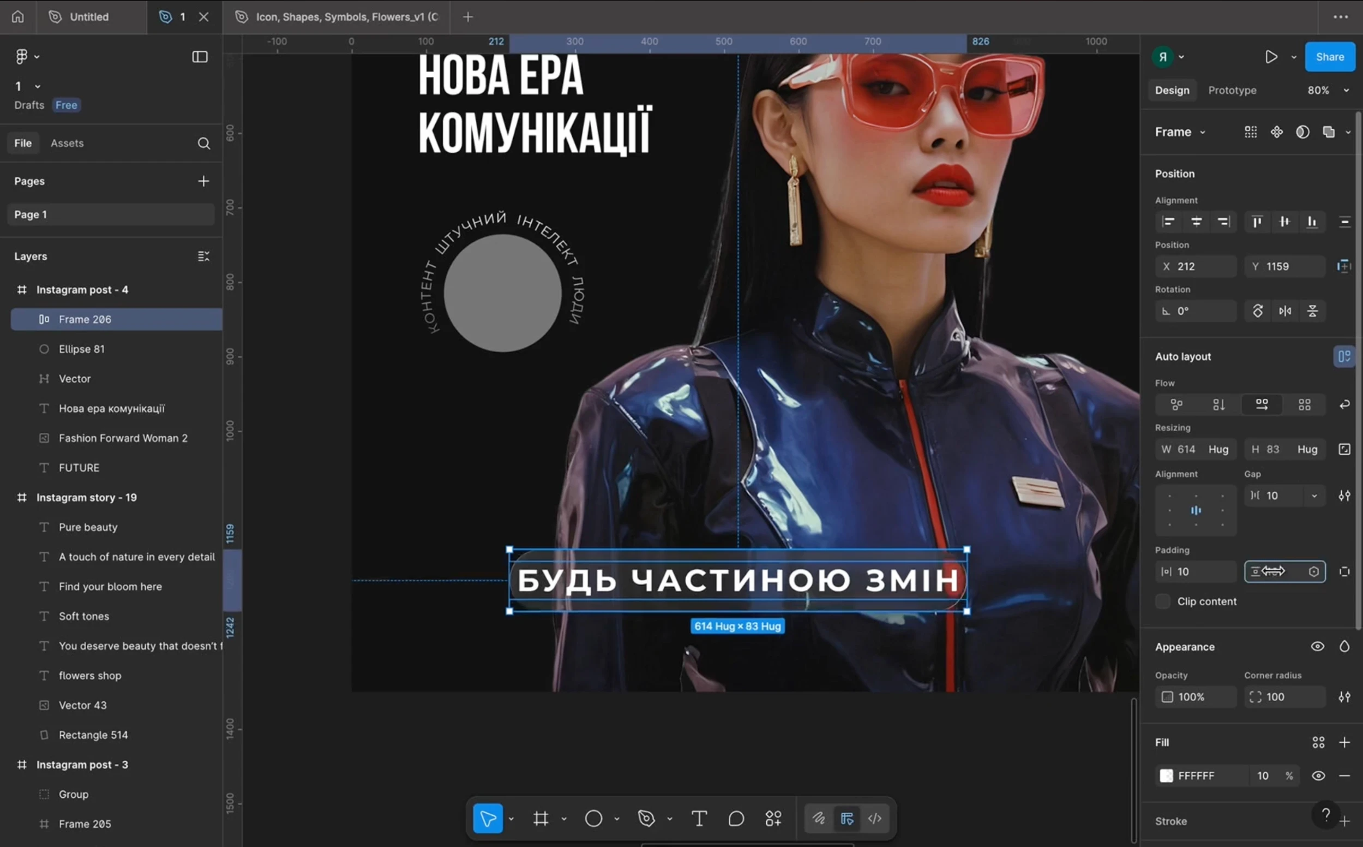Toggle Appearance visibility eye icon
The width and height of the screenshot is (1363, 847).
pos(1318,647)
